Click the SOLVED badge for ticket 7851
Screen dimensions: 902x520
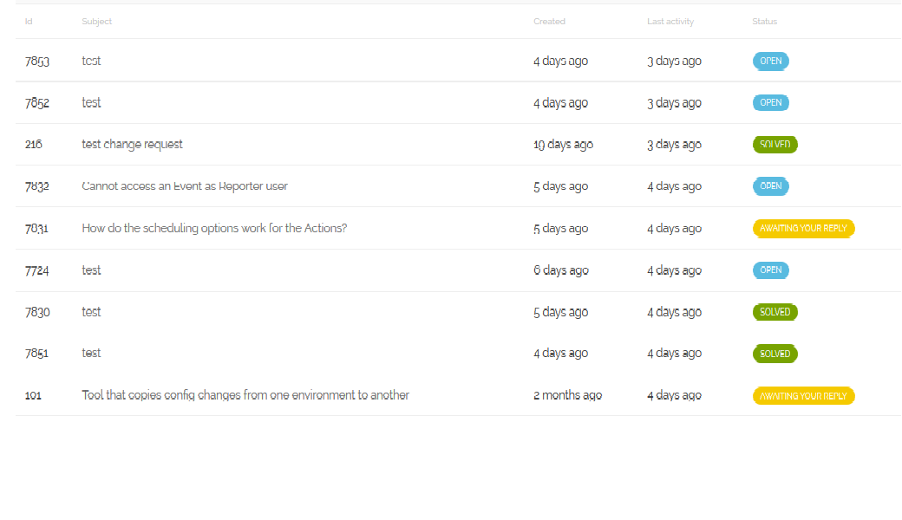click(775, 354)
